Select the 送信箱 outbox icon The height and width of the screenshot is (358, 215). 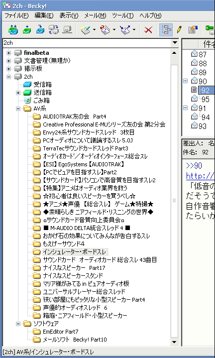pyautogui.click(x=27, y=93)
